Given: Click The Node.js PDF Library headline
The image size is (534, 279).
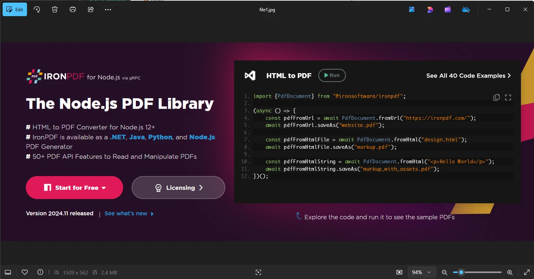Looking at the screenshot, I should [120, 103].
